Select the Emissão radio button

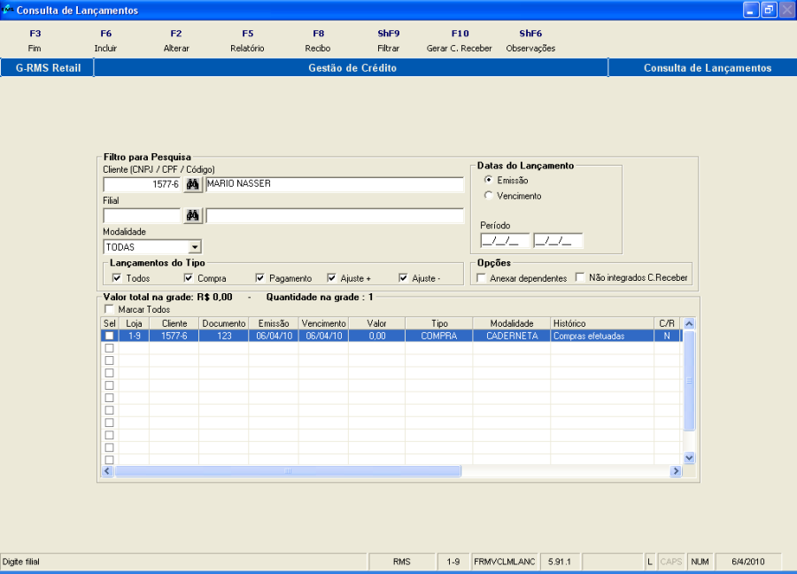489,180
